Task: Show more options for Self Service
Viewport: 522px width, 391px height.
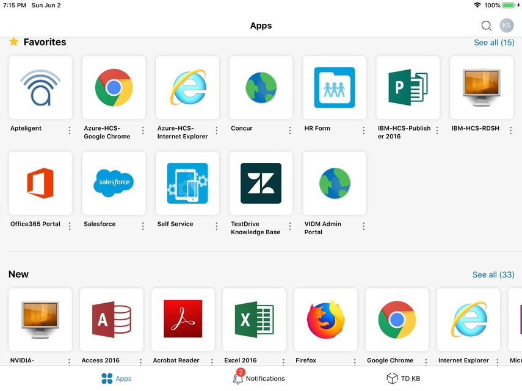Action: [217, 226]
